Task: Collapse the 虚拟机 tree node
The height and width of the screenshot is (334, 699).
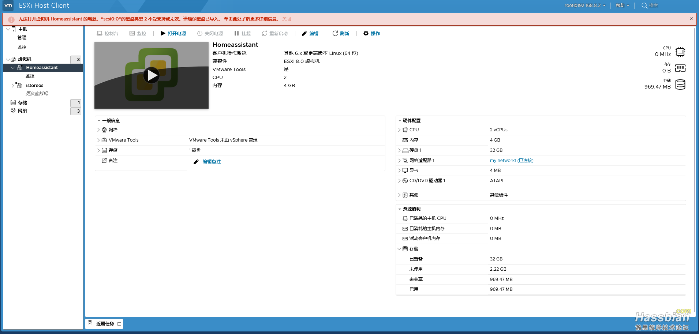Action: pos(8,59)
